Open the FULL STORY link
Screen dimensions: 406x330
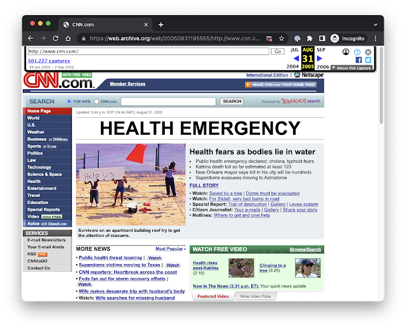[x=204, y=186]
